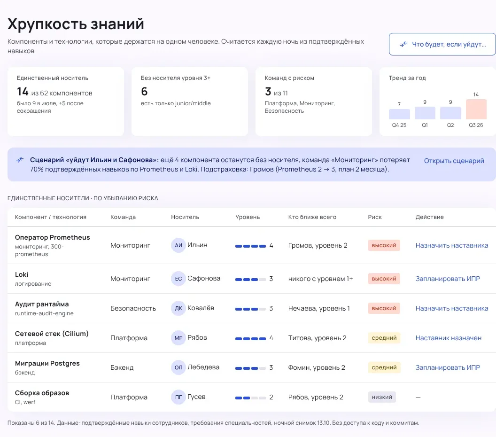This screenshot has width=496, height=437.
Task: Click the «Безопасность» team cell
Action: 133,309
